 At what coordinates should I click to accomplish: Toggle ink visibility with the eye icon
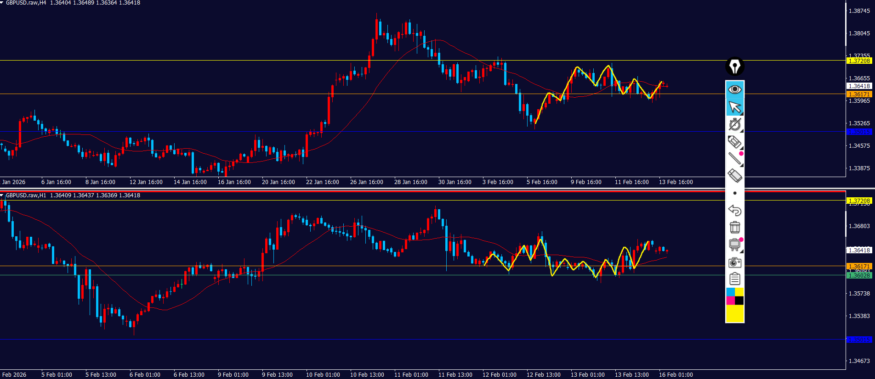coord(734,89)
